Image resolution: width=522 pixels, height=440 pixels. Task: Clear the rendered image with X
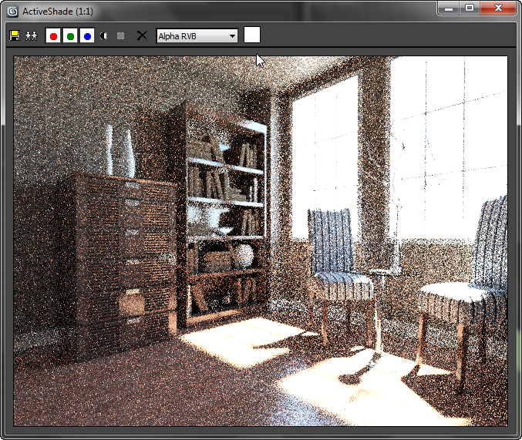142,35
